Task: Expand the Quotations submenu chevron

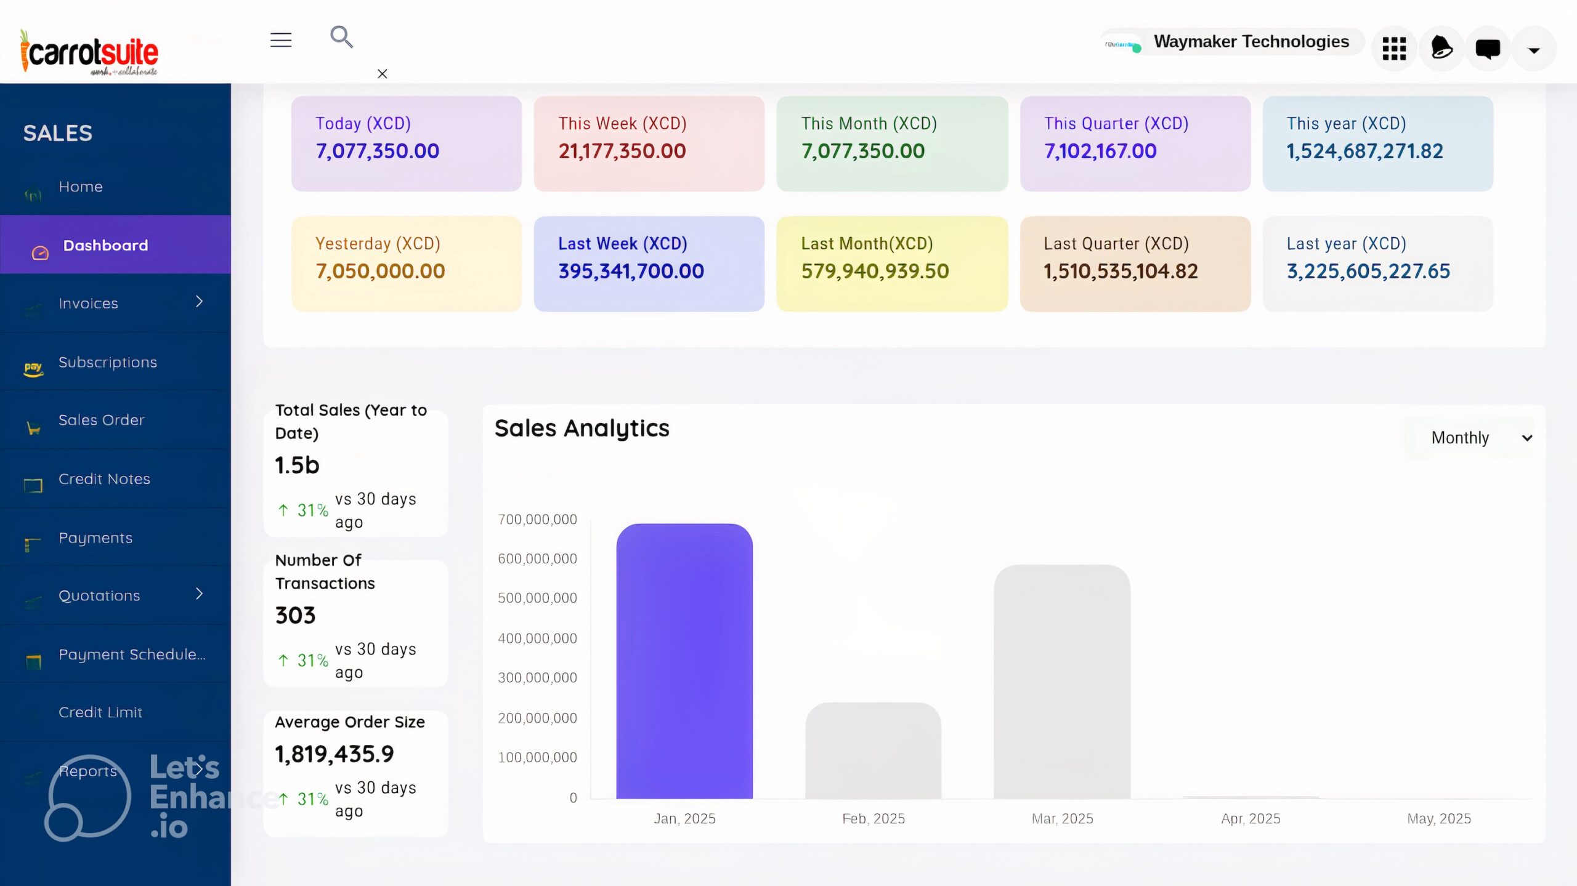Action: pos(199,594)
